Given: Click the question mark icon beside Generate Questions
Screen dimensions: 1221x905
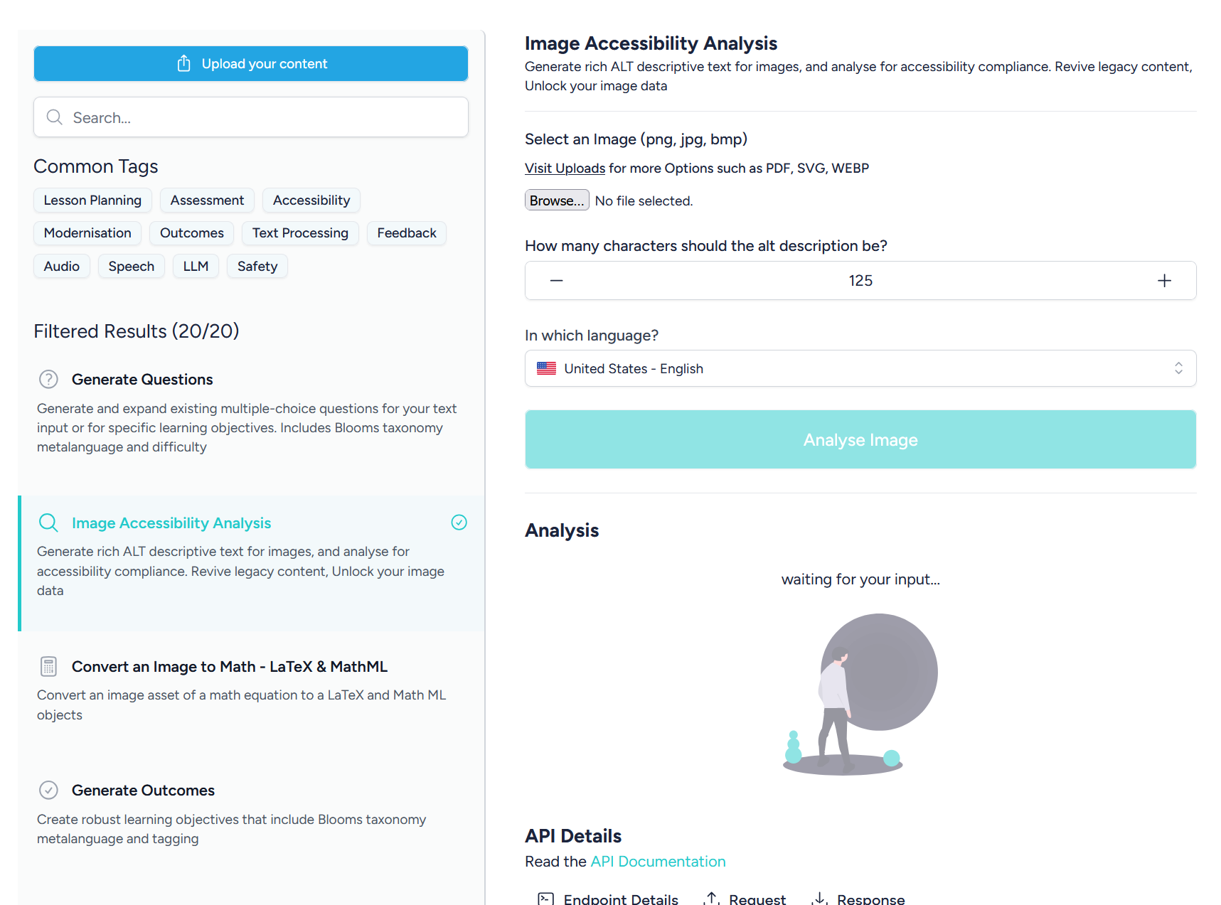Looking at the screenshot, I should (x=48, y=379).
